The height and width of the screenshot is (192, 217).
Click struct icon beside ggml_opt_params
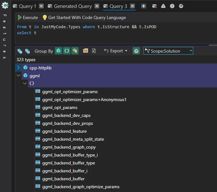tap(38, 107)
